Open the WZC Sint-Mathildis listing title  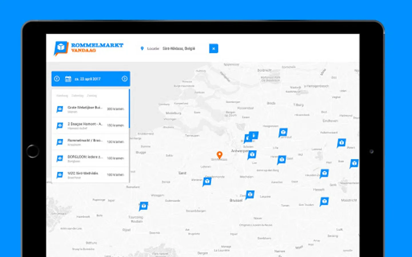pos(83,173)
